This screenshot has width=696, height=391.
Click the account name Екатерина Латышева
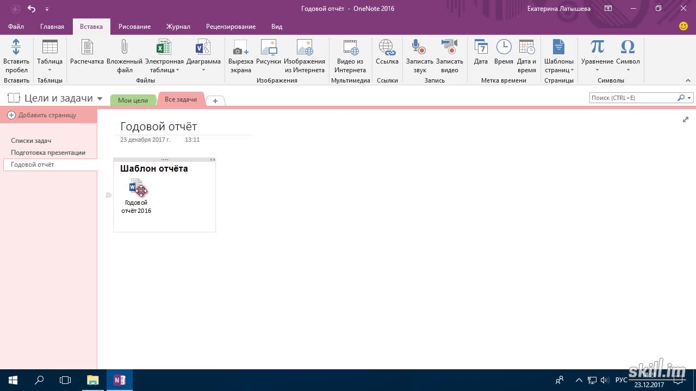[x=559, y=9]
